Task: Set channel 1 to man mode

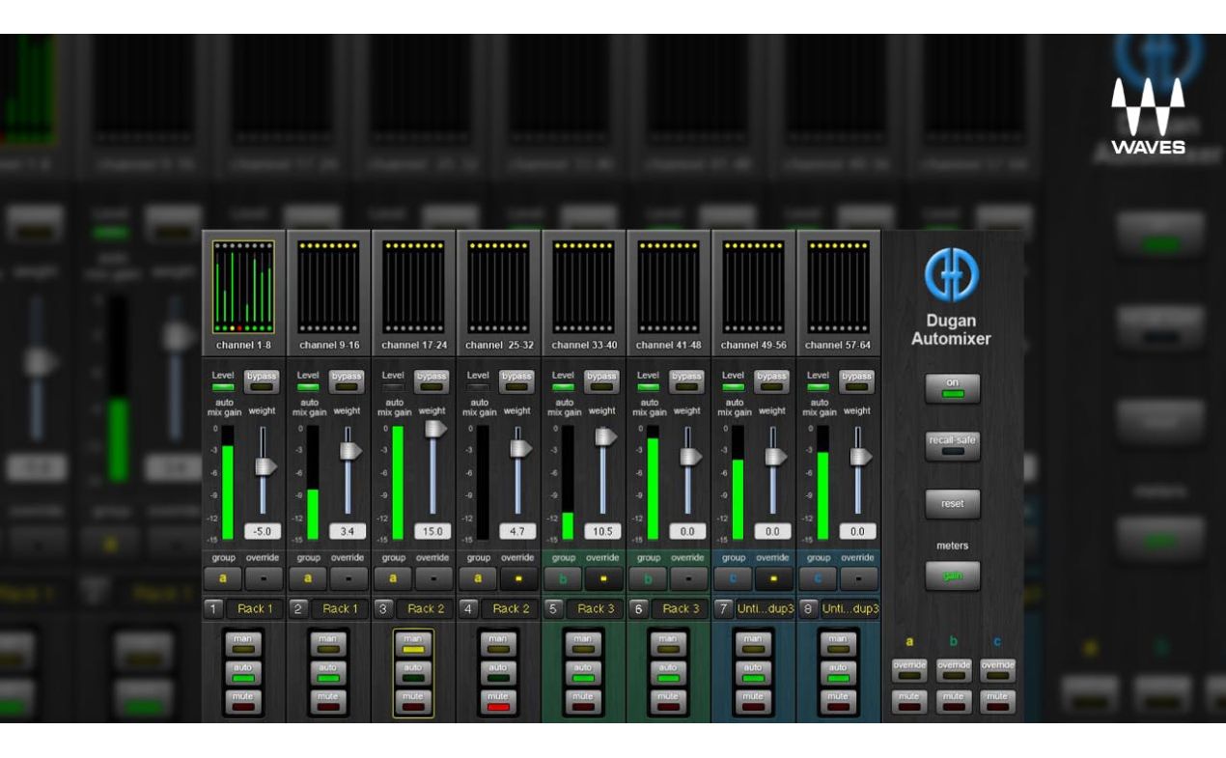Action: pyautogui.click(x=243, y=643)
